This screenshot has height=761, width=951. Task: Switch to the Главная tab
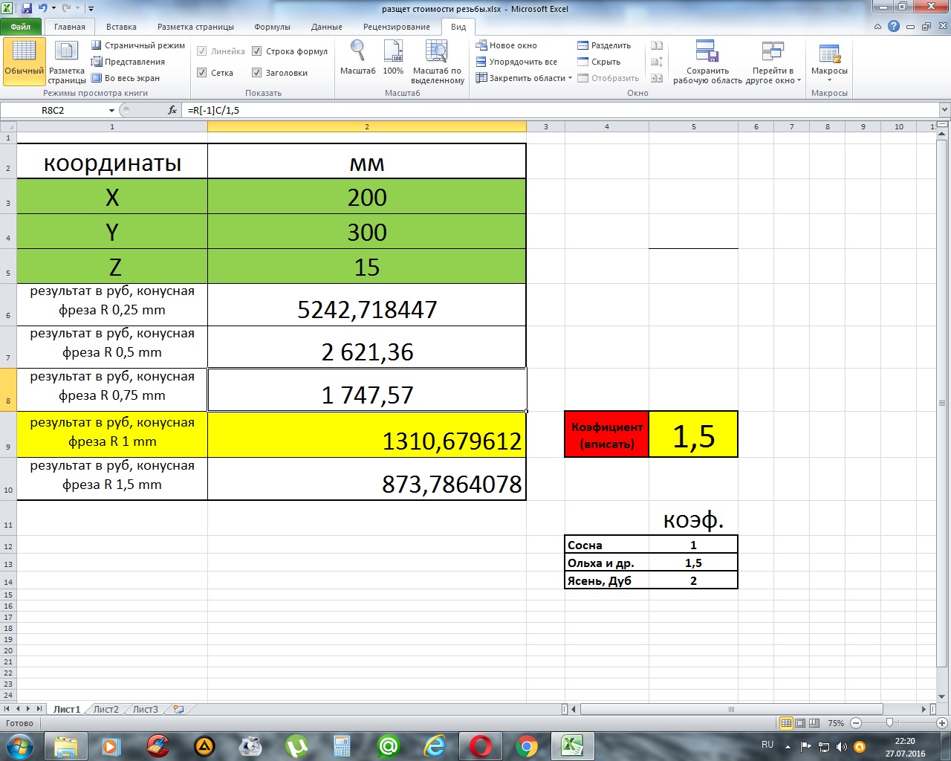(70, 27)
